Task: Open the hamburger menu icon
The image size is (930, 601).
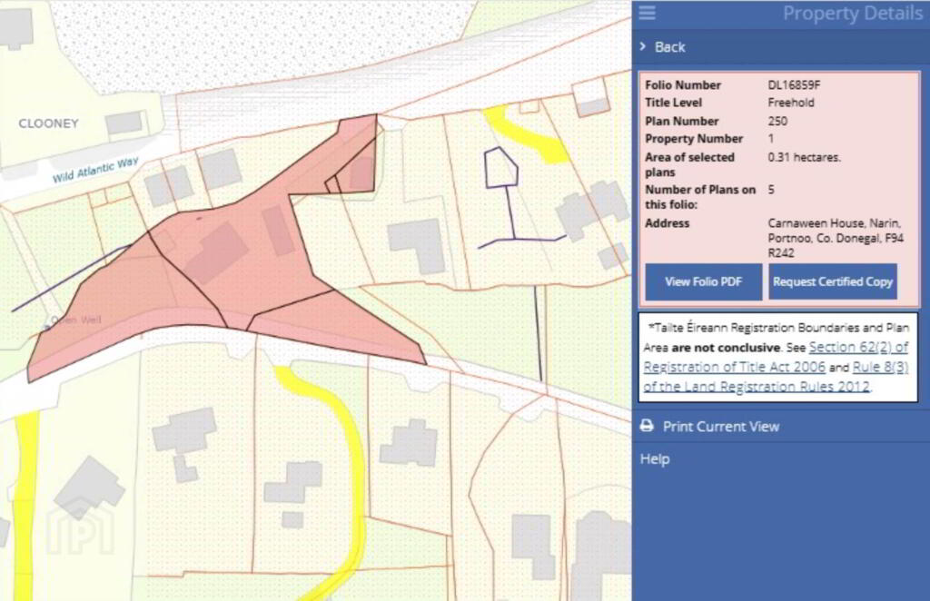Action: [x=647, y=13]
